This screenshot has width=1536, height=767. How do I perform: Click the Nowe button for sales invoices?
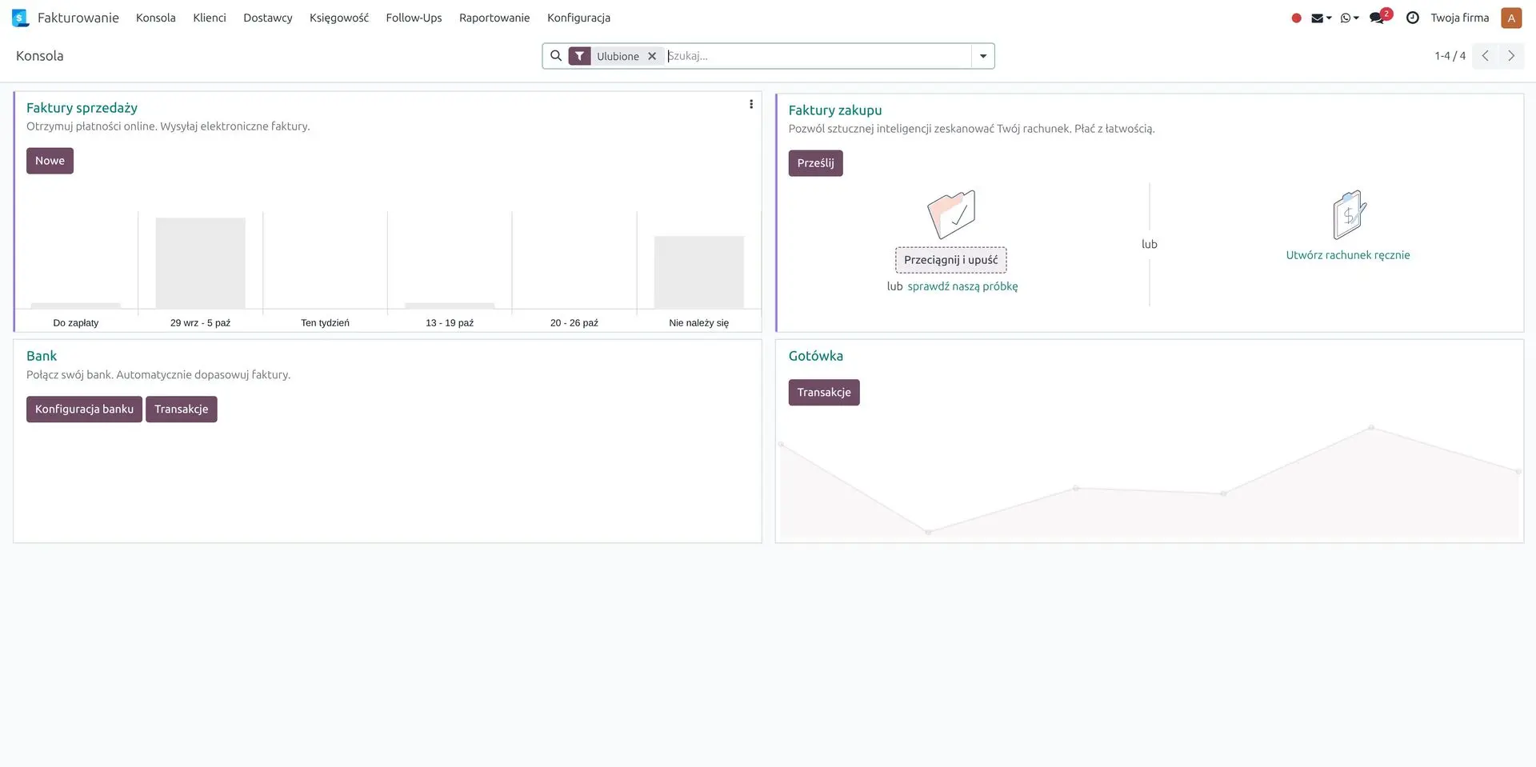click(50, 161)
